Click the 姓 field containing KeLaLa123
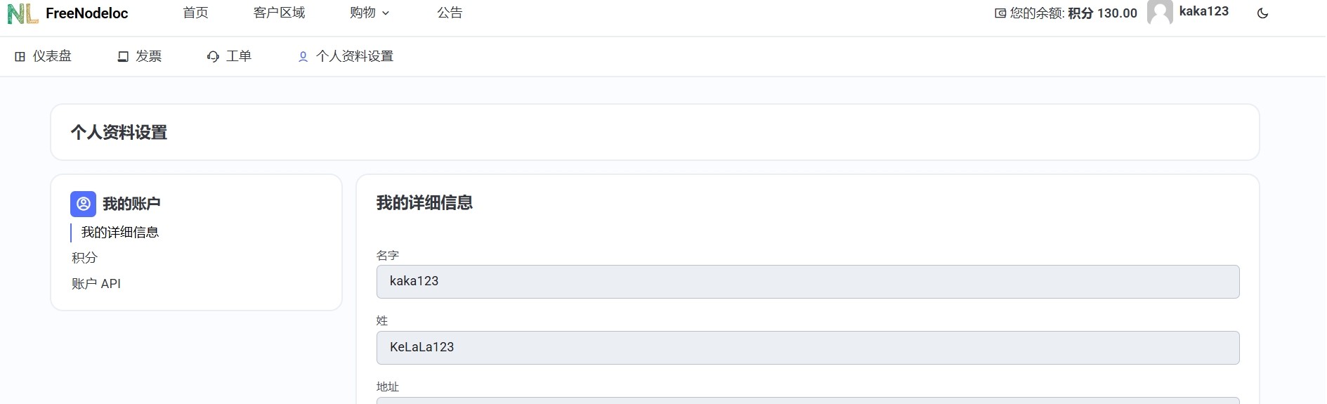The height and width of the screenshot is (404, 1327). pyautogui.click(x=808, y=348)
